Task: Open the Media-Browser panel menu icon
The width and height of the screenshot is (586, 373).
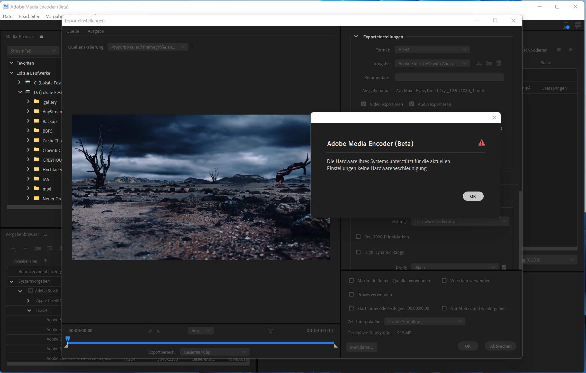Action: 41,37
